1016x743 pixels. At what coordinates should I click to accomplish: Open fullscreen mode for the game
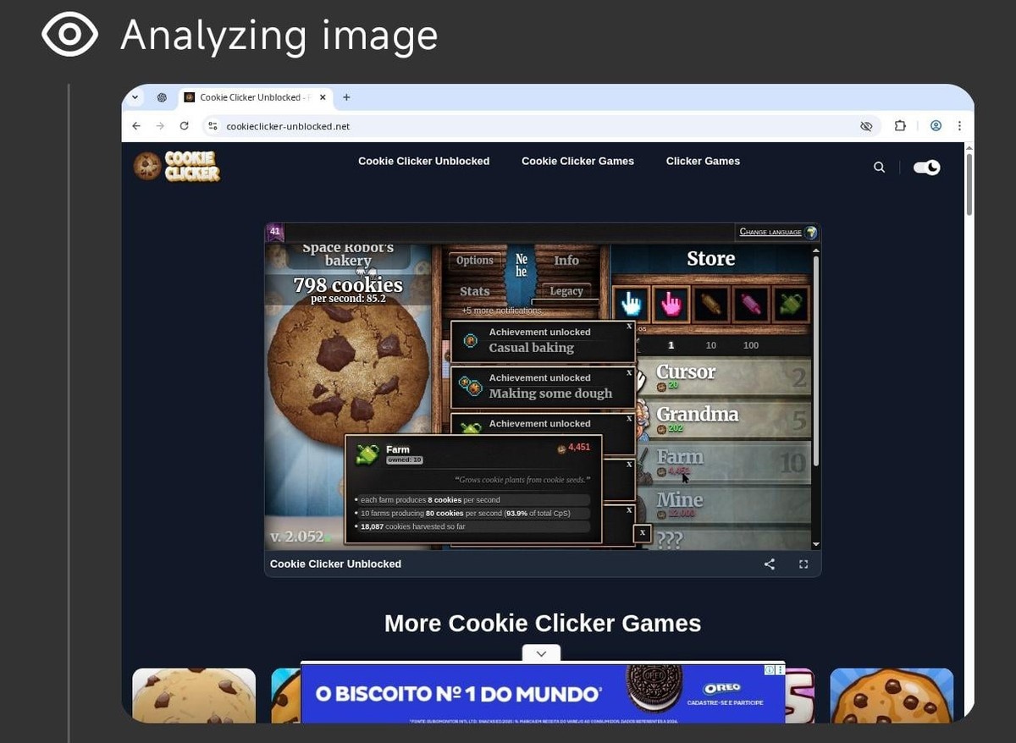coord(803,564)
